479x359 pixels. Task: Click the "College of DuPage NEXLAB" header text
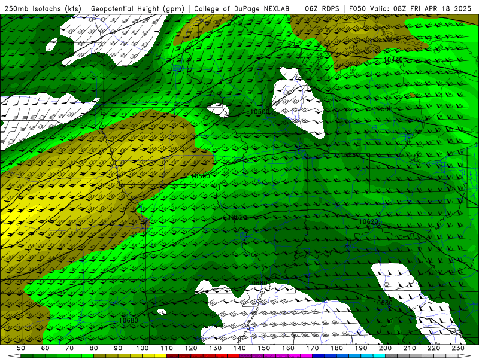click(242, 9)
